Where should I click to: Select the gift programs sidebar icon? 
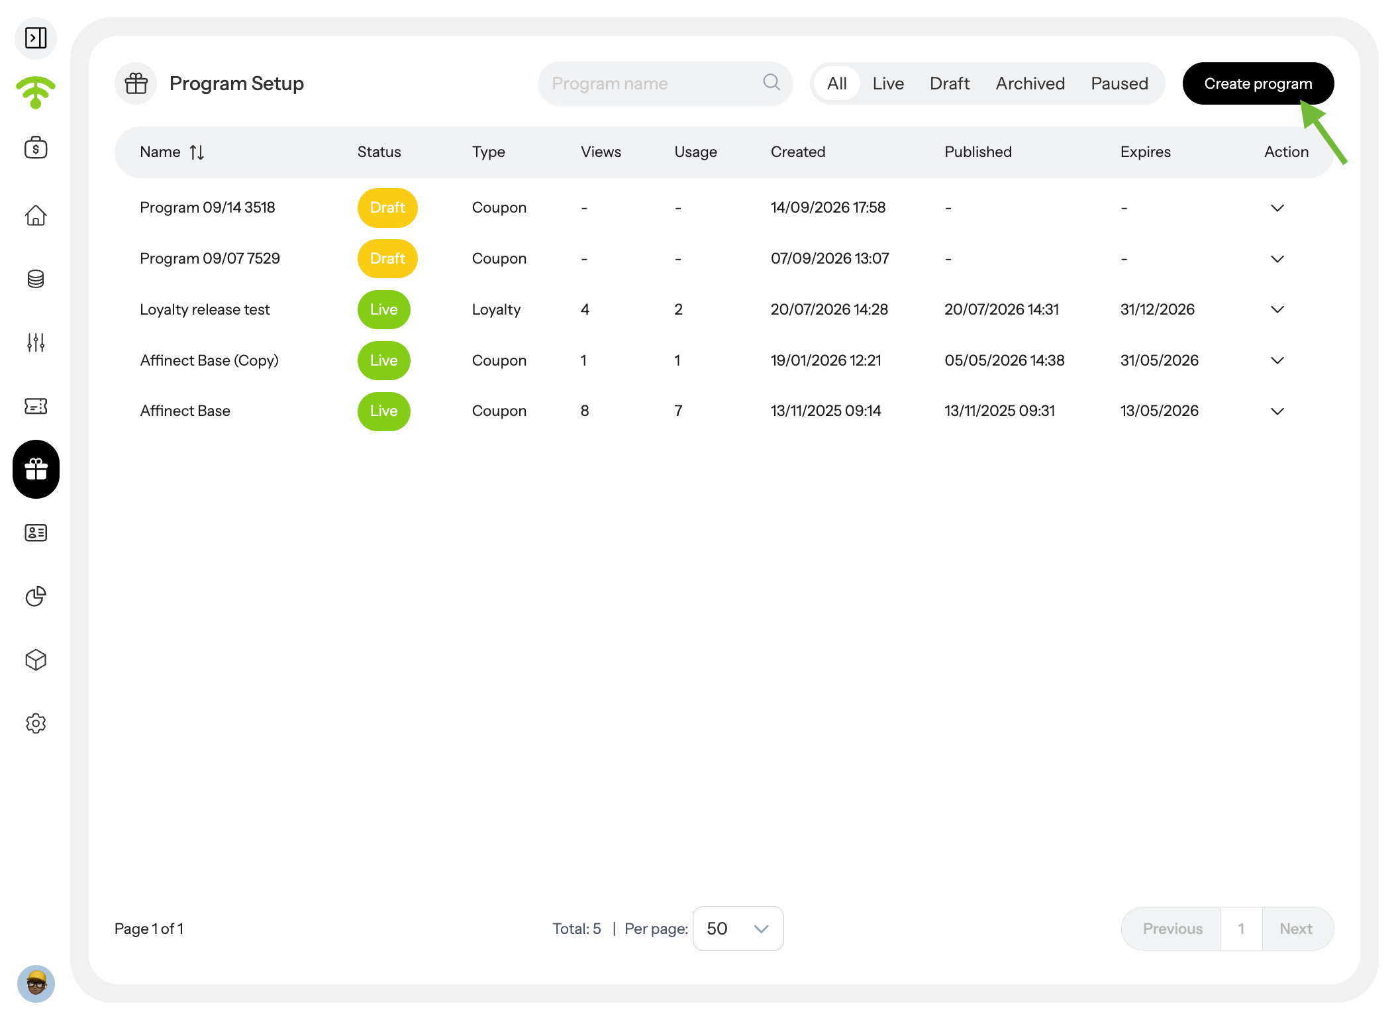point(36,470)
